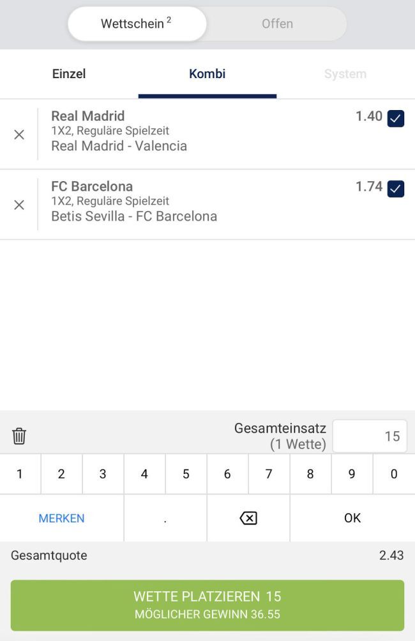Switch to the System tab

pyautogui.click(x=345, y=74)
